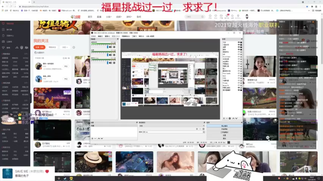Move source down with the sources arrow
Image resolution: width=323 pixels, height=181 pixels.
coord(236,118)
